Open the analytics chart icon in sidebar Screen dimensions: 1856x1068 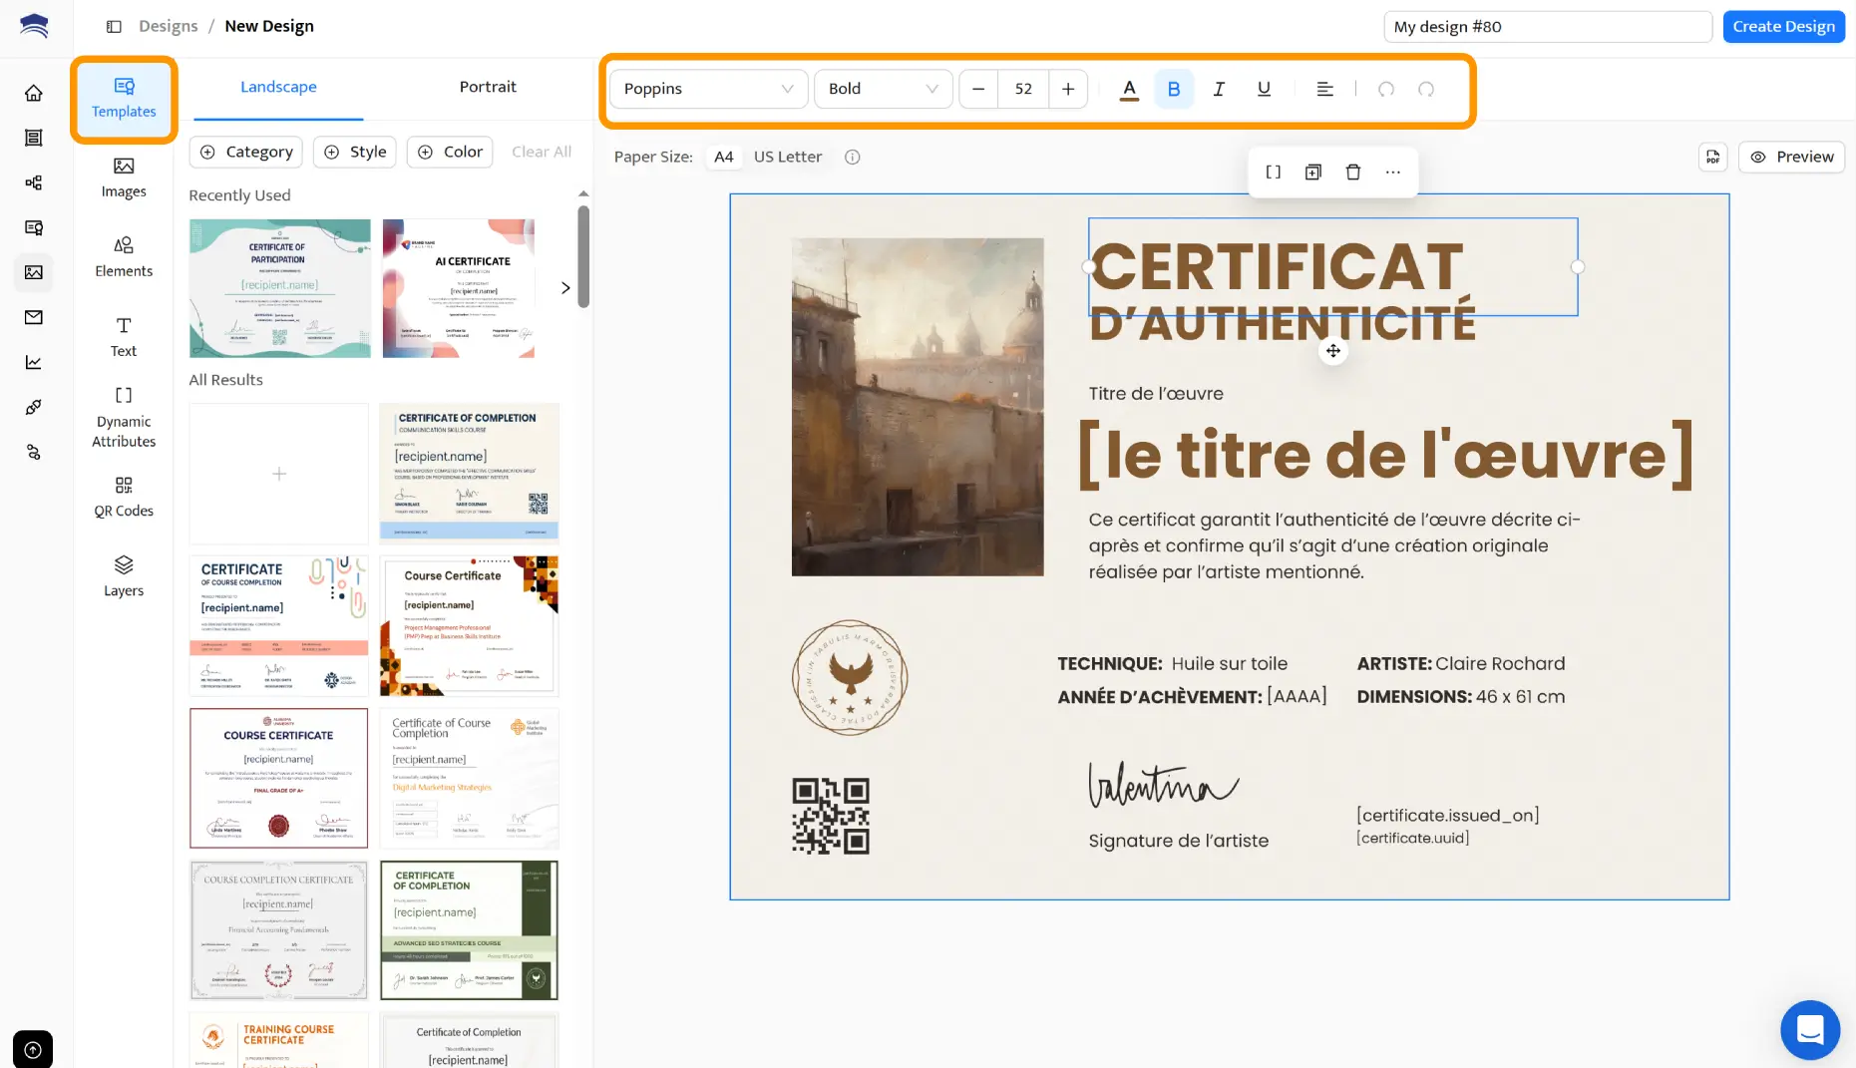tap(34, 362)
